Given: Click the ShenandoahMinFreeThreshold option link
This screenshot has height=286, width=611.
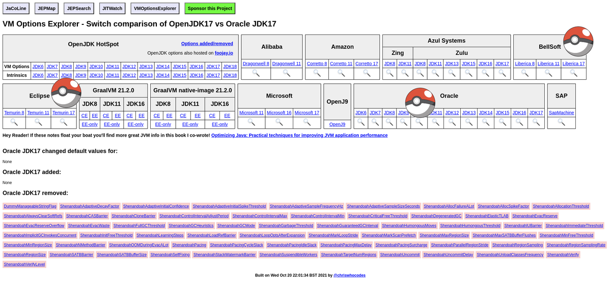Looking at the screenshot, I should 566,235.
